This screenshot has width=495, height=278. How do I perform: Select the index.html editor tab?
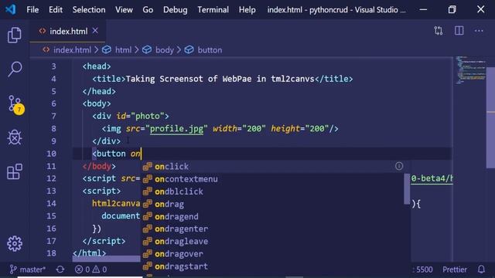coord(67,31)
